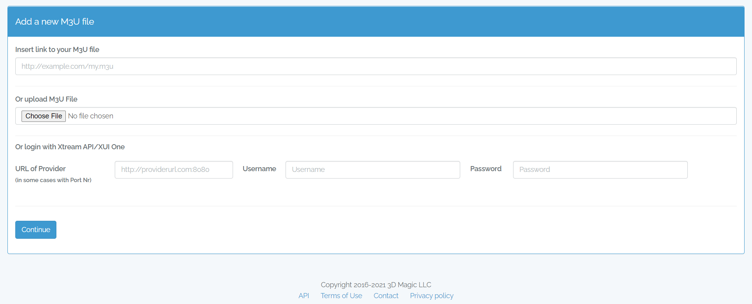Click the '(in some cases with Port Nr)' hint
The height and width of the screenshot is (304, 752).
[53, 180]
